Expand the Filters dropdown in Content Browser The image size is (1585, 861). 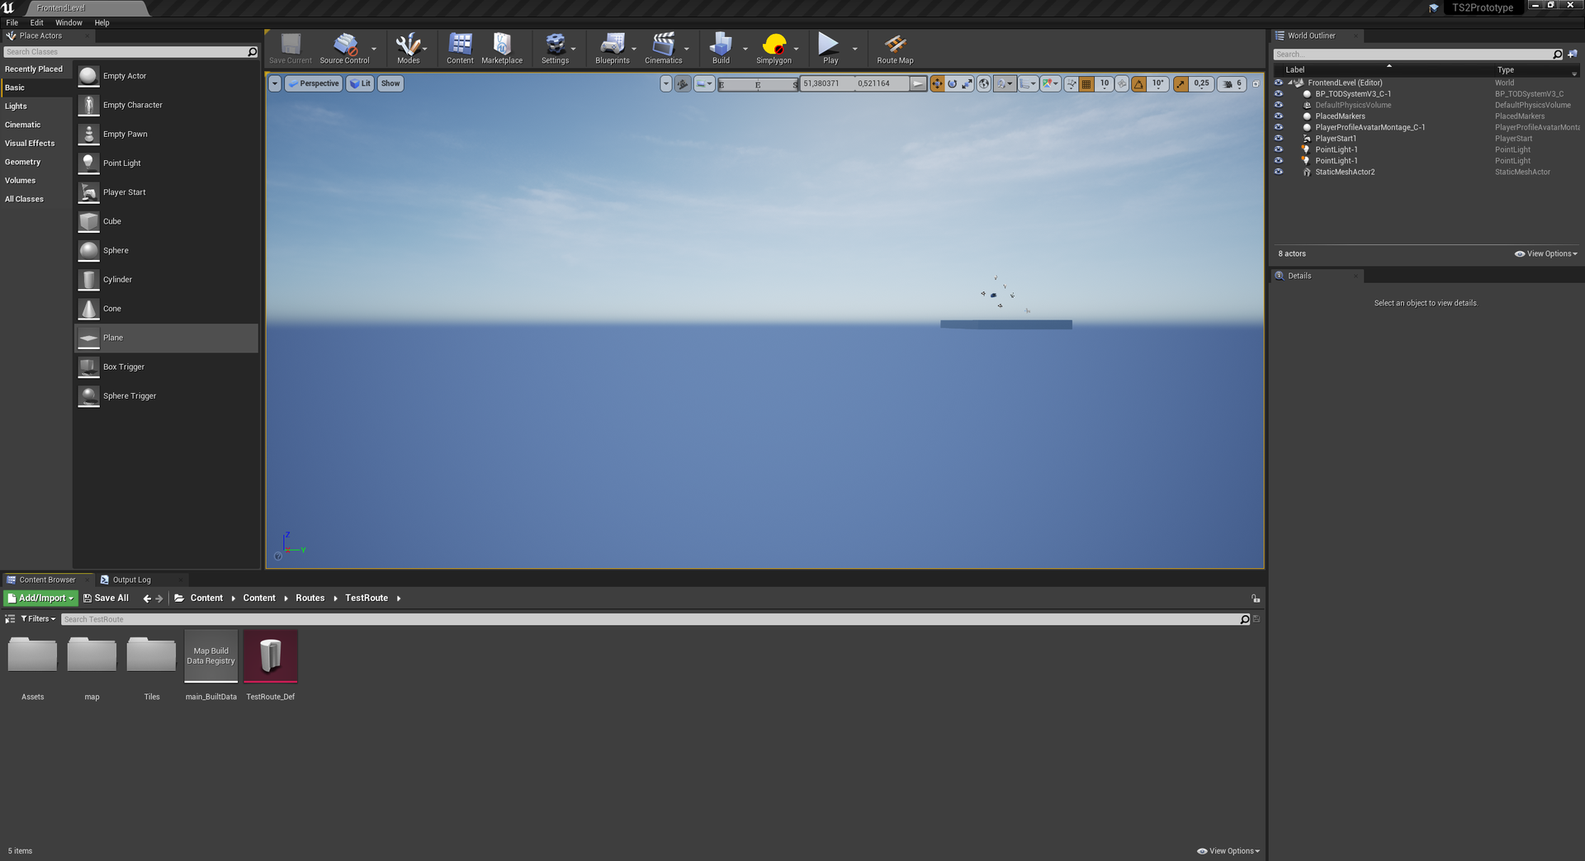[x=38, y=619]
